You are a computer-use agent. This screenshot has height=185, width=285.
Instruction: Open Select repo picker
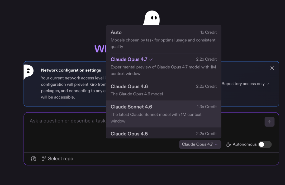coord(58,159)
